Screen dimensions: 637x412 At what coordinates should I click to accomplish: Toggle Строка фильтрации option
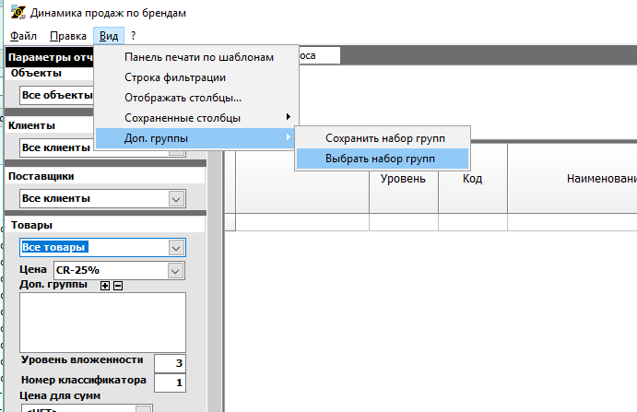click(195, 77)
